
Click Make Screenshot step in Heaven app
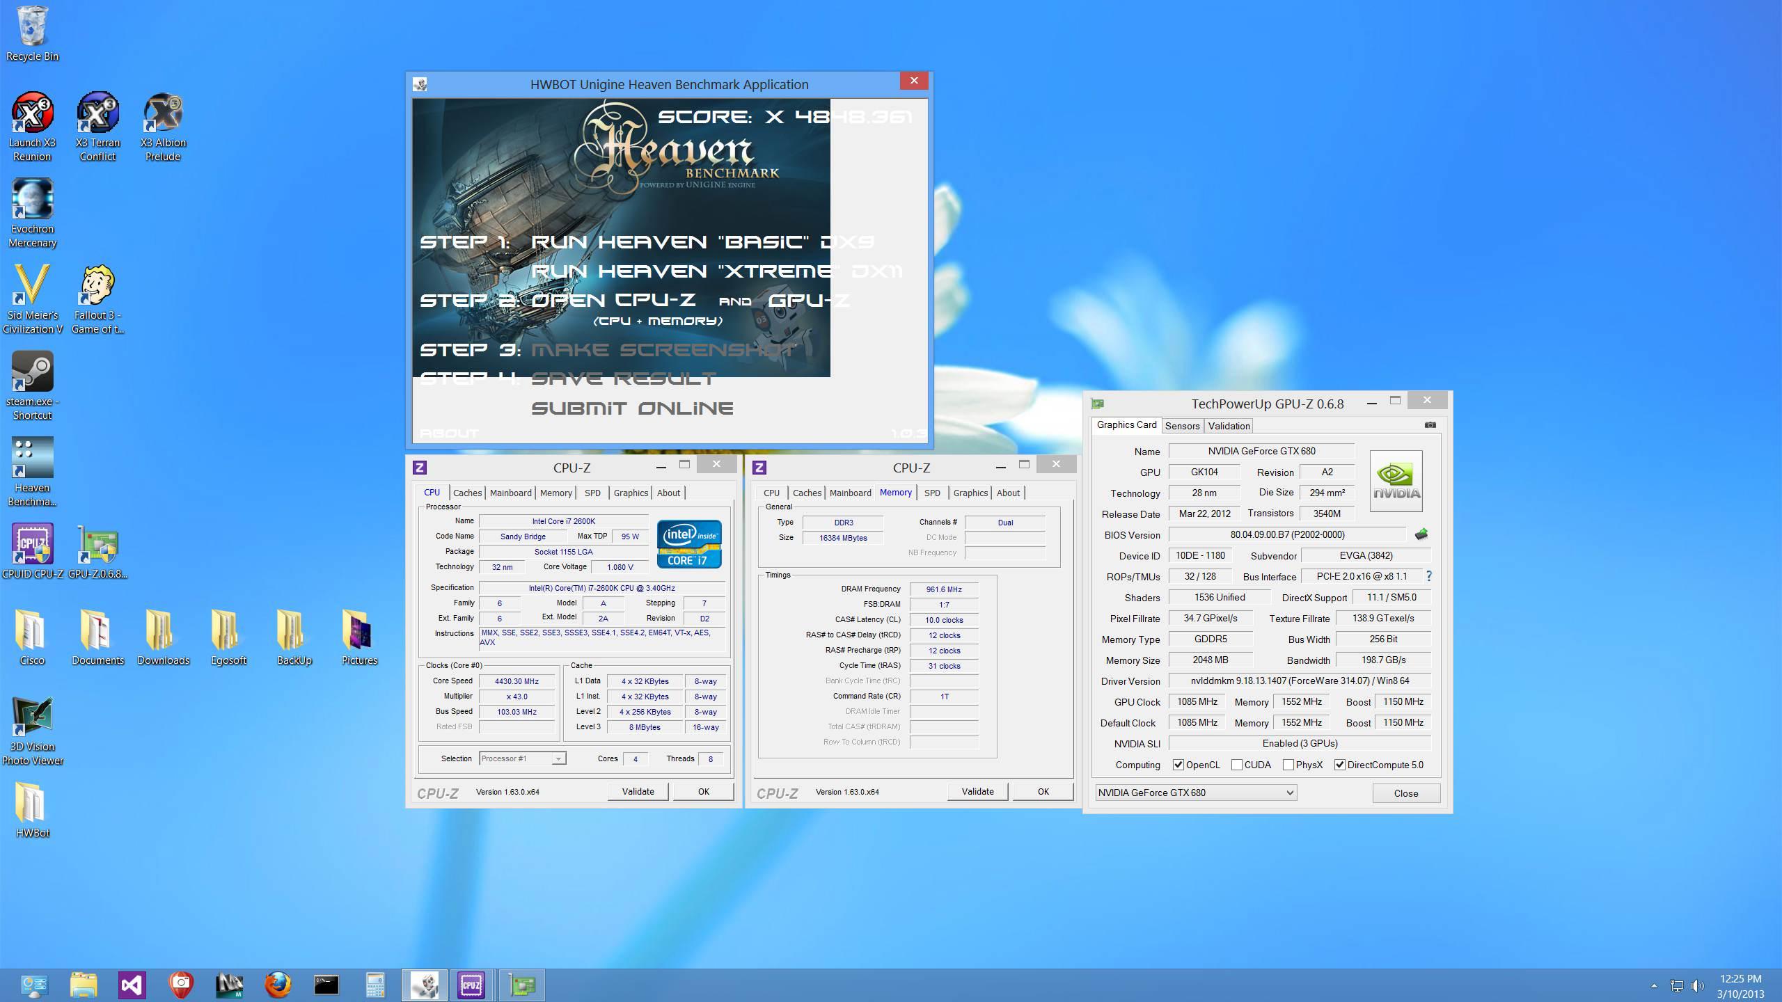663,349
